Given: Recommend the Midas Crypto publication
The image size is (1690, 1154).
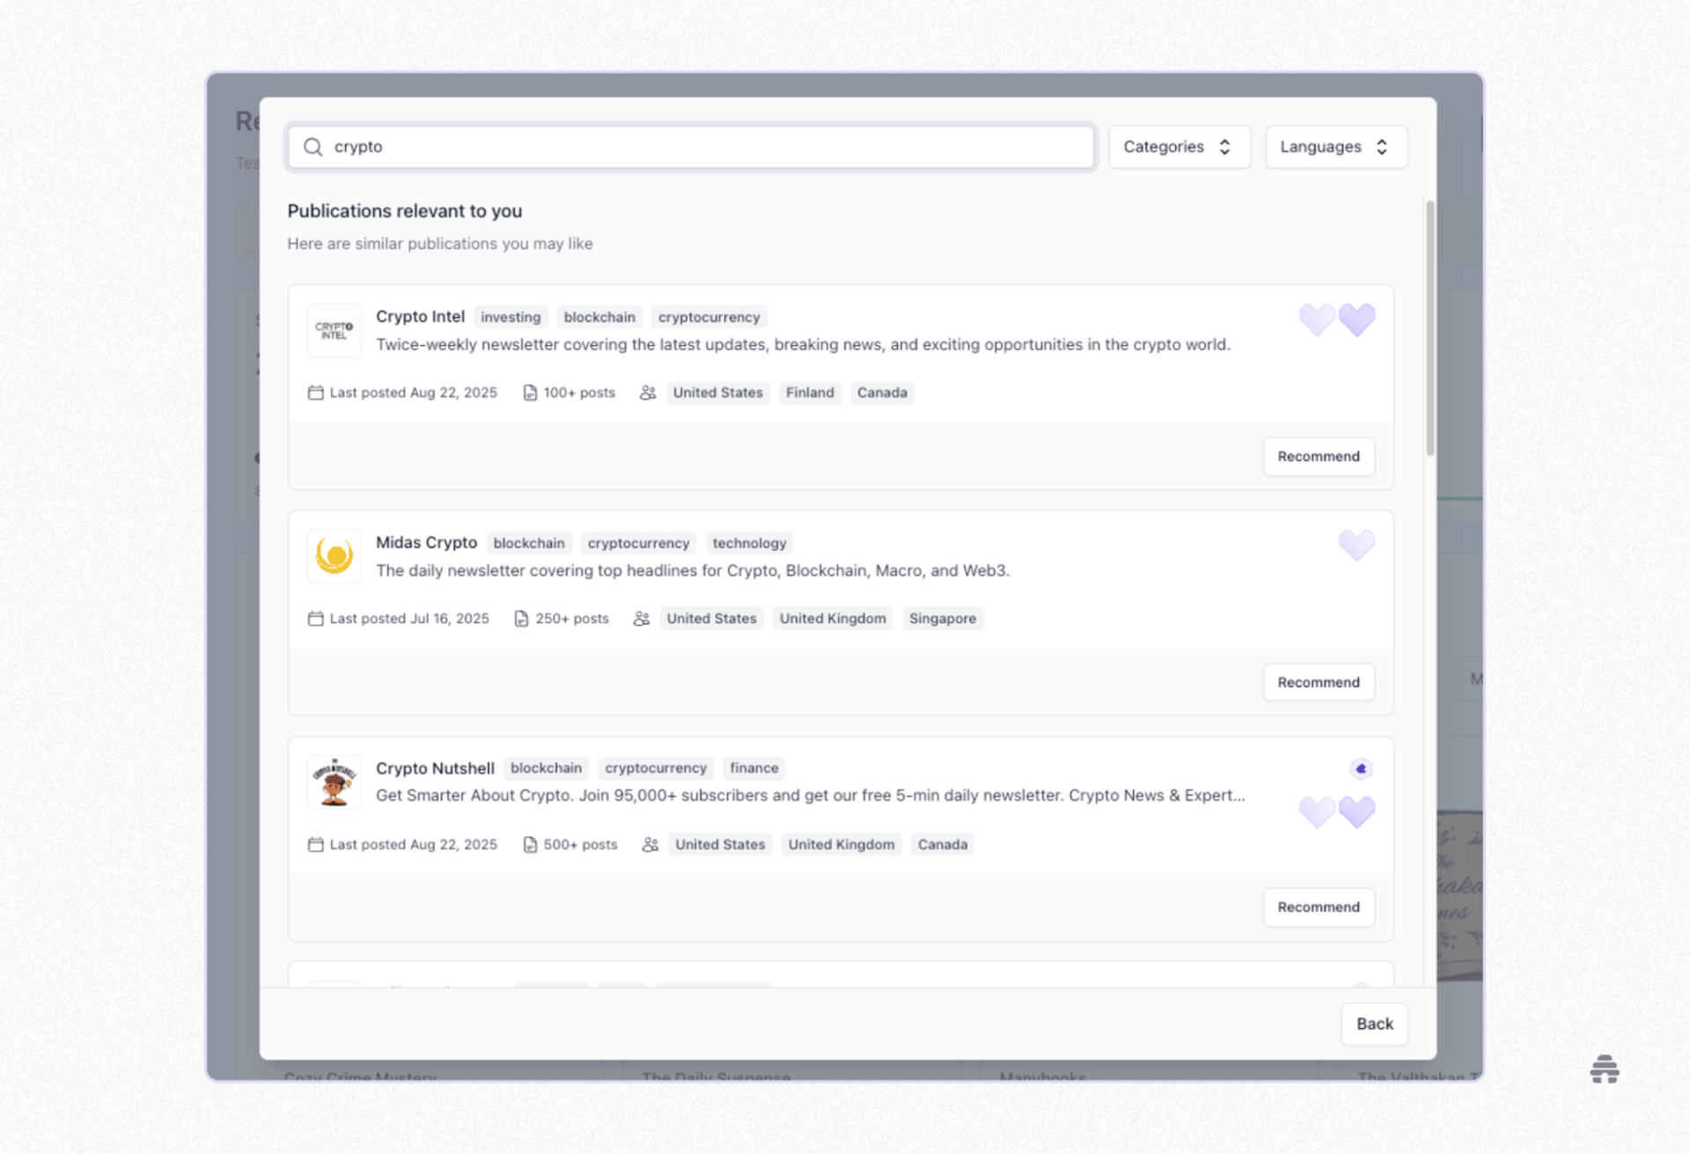Looking at the screenshot, I should [x=1318, y=682].
